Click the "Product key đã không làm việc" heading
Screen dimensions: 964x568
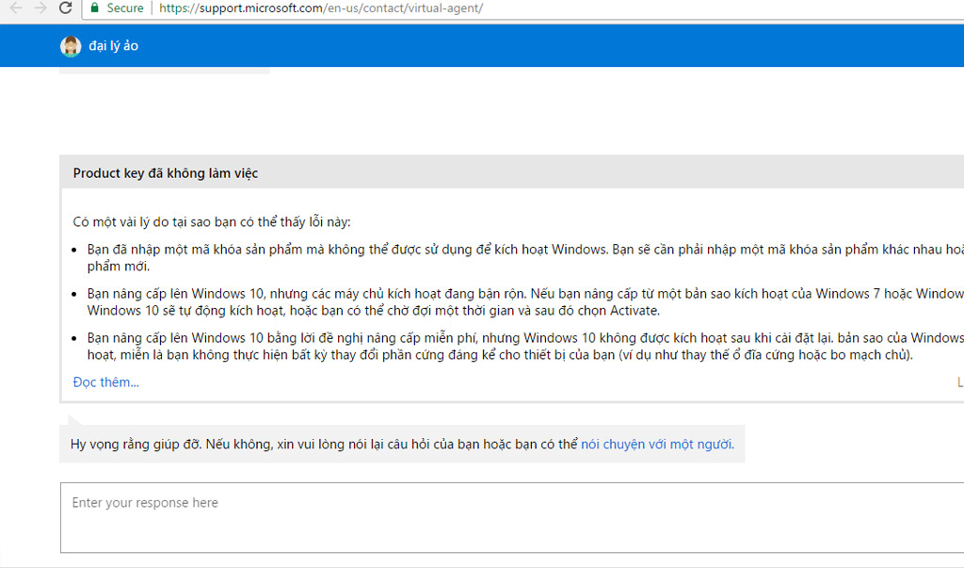point(166,173)
